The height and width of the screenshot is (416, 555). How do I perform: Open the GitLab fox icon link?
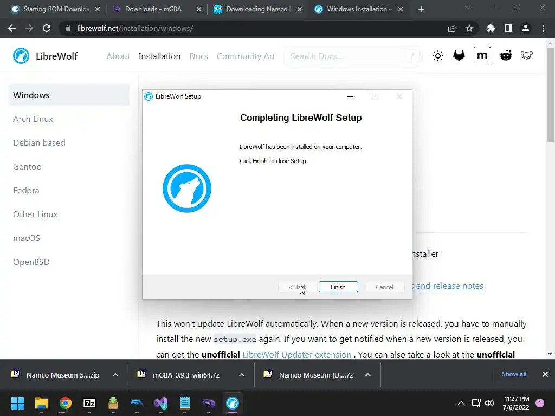point(459,56)
